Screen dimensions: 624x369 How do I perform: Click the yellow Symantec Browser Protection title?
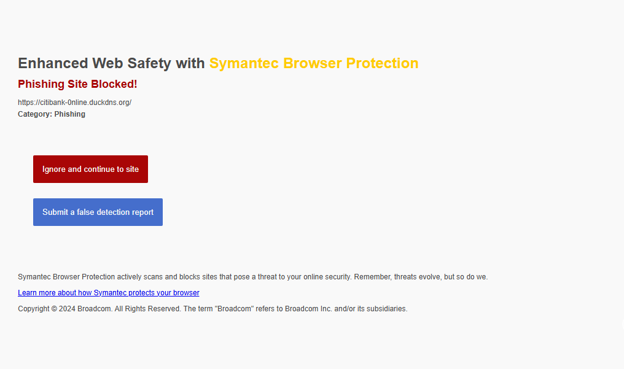[313, 63]
